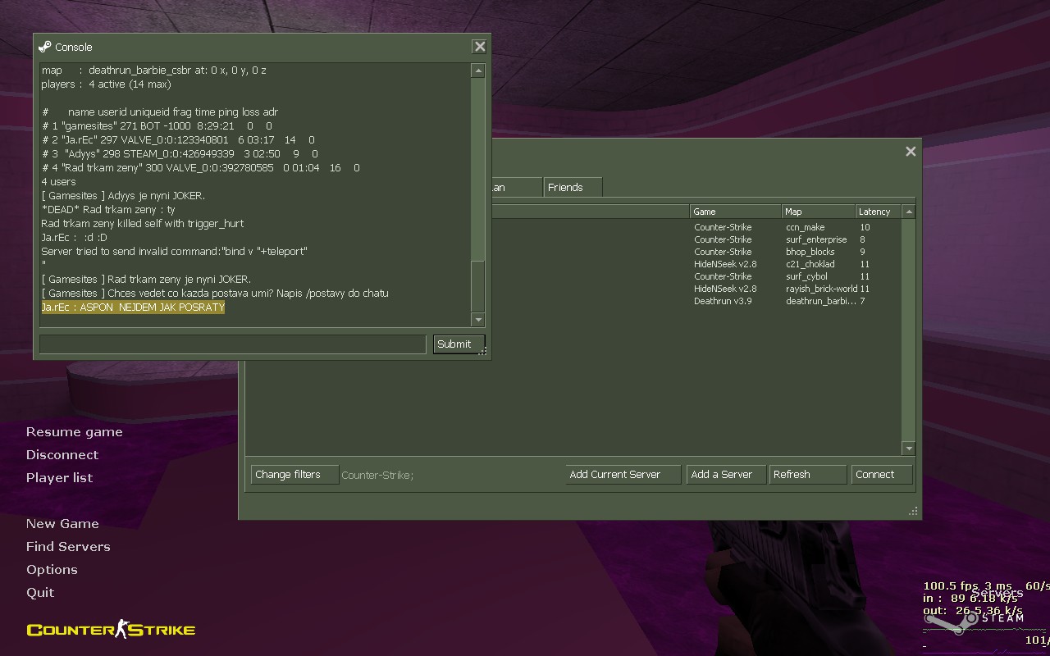The height and width of the screenshot is (656, 1050).
Task: Click the Console resize grip
Action: pyautogui.click(x=483, y=351)
